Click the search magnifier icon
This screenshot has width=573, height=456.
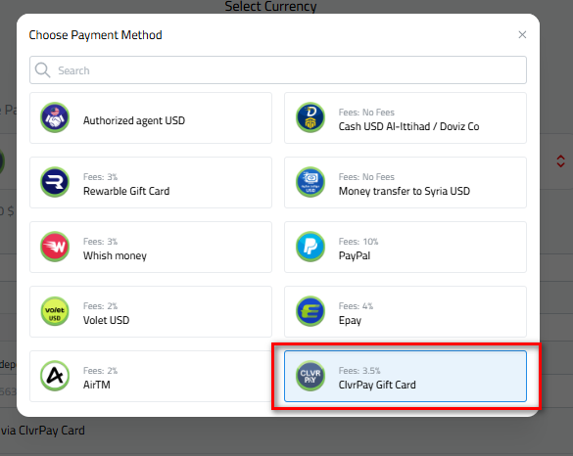(42, 69)
